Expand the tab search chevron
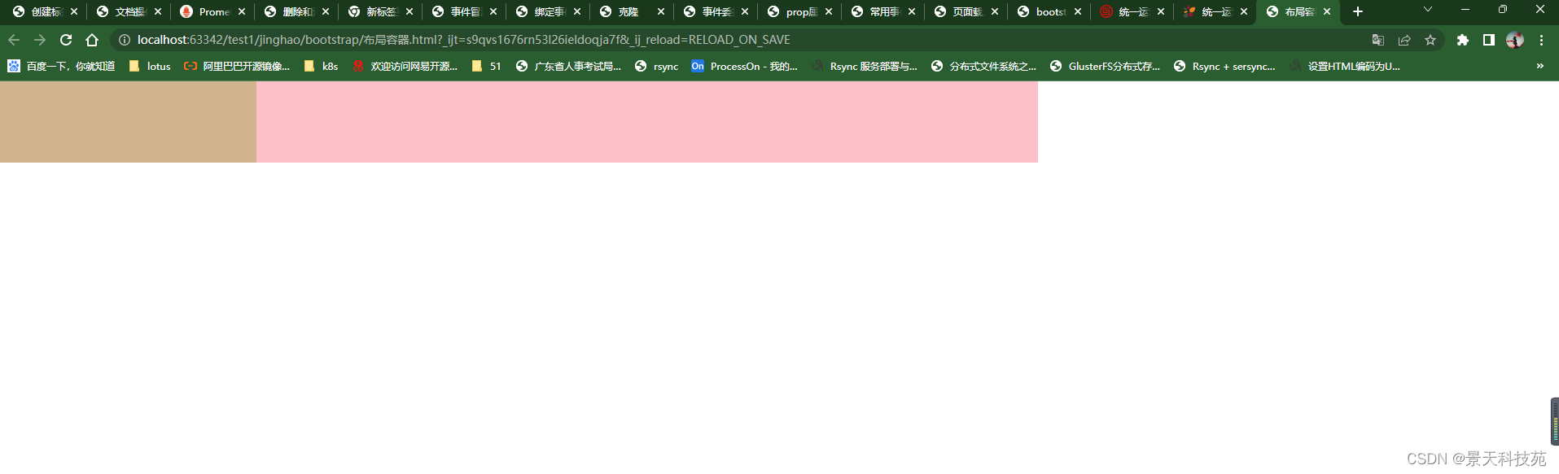The height and width of the screenshot is (474, 1559). point(1427,10)
